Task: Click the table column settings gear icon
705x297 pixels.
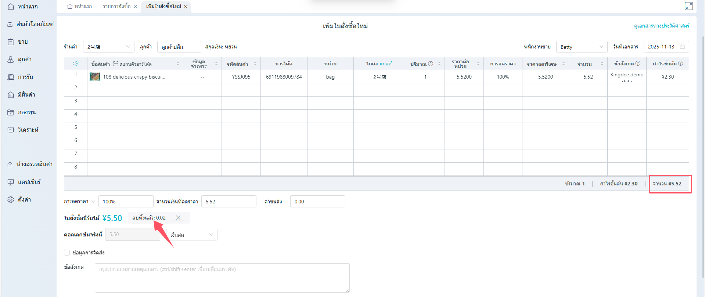Action: [76, 64]
